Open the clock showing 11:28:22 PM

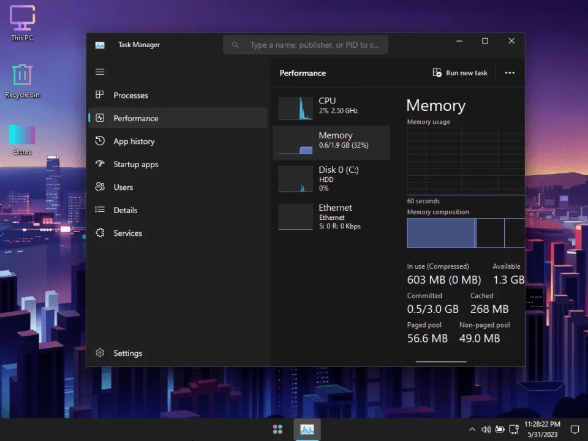tap(542, 429)
